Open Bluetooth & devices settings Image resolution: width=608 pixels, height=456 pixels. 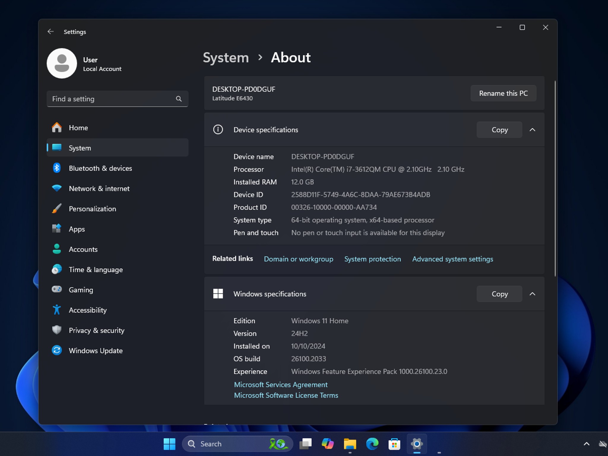[x=117, y=168]
